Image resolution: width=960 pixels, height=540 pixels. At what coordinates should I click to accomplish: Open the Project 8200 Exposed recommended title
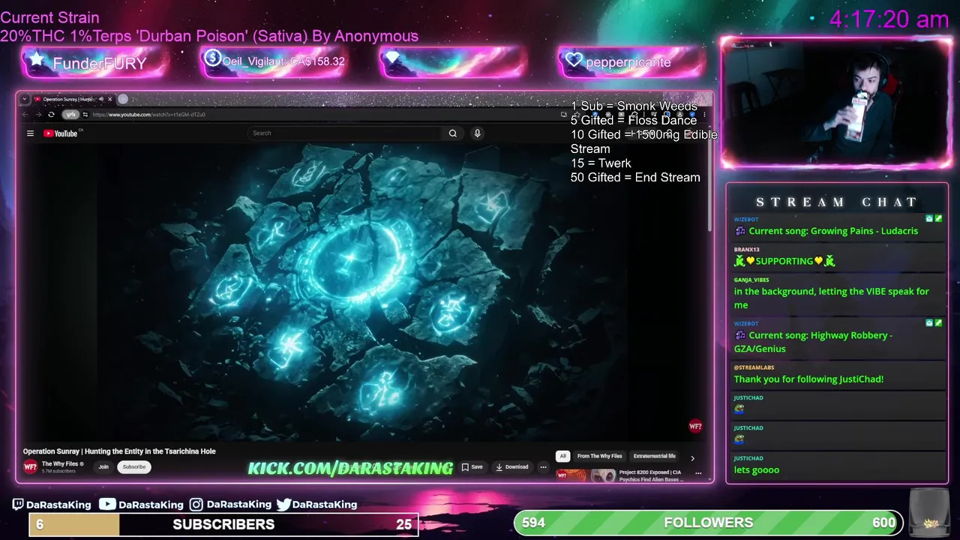(651, 475)
